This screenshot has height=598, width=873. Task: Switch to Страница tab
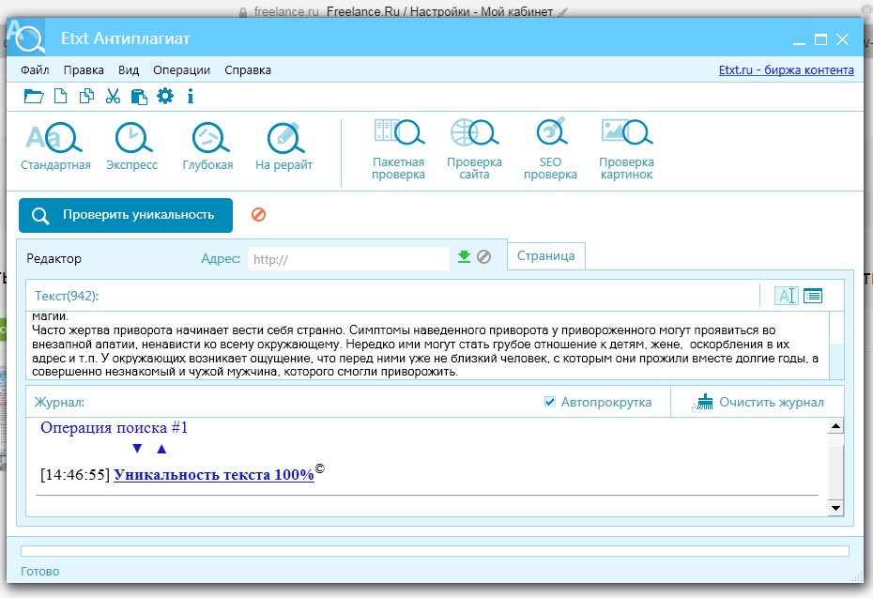coord(545,255)
